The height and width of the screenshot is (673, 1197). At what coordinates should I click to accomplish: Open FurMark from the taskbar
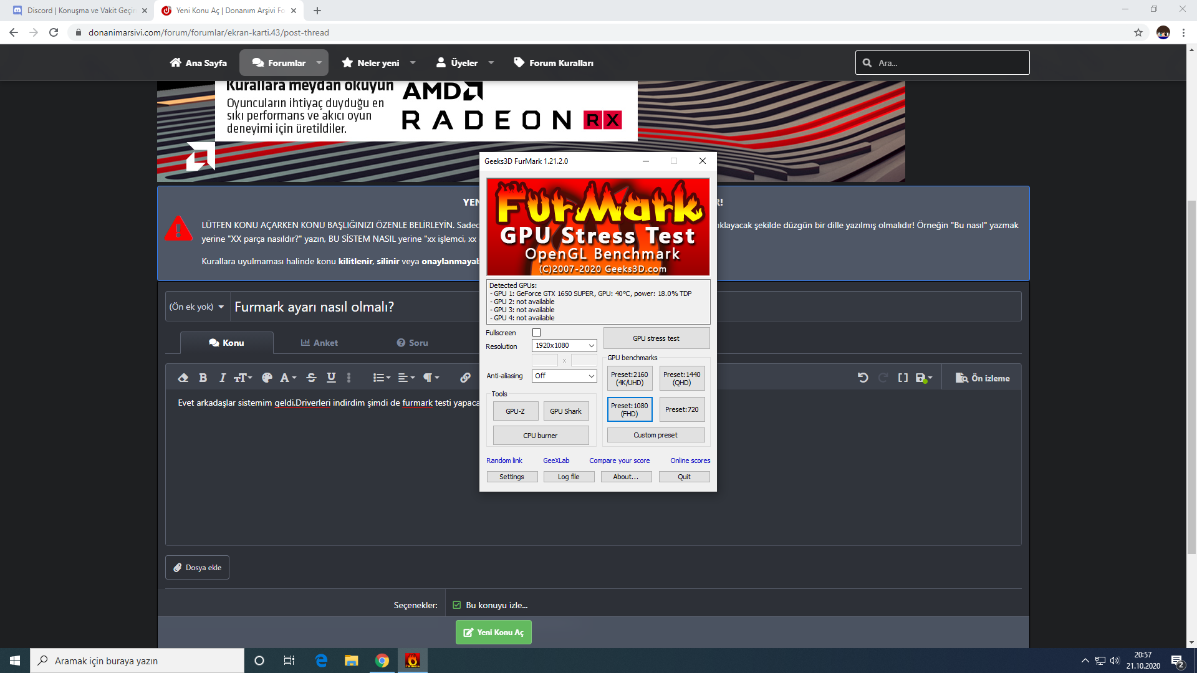(x=412, y=661)
